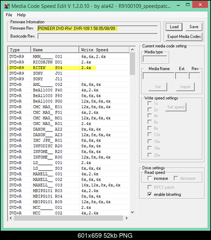Viewport: 211px width, 240px height.
Task: Click the Name column header
Action: pos(55,49)
